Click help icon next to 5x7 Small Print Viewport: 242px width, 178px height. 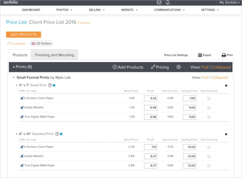50,85
